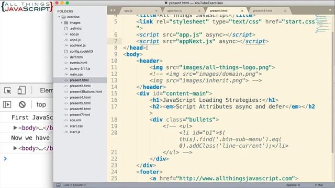
Task: Close the present4.html tab
Action: [x=285, y=10]
